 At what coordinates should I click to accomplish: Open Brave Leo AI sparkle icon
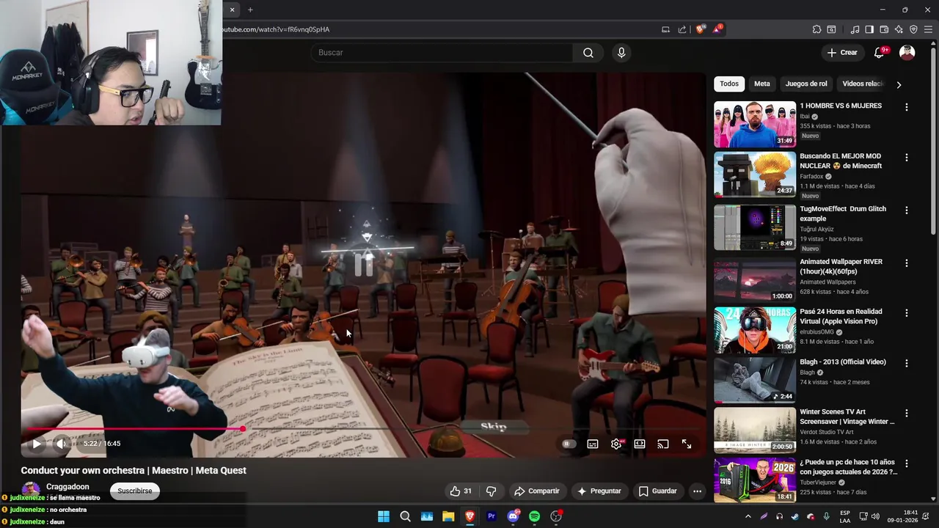point(899,29)
